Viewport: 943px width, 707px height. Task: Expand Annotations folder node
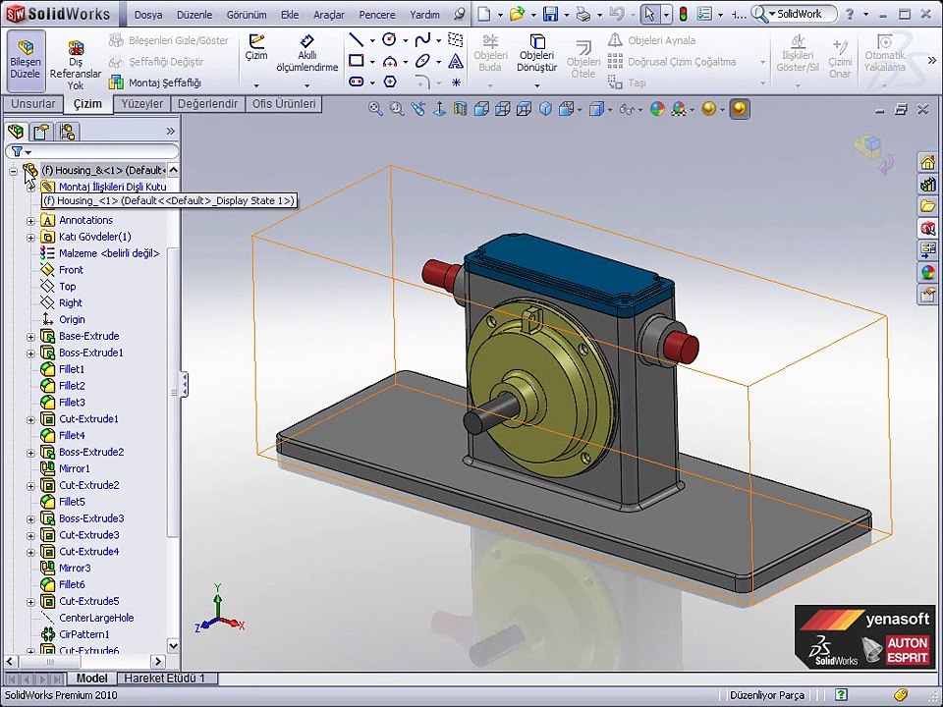coord(30,221)
